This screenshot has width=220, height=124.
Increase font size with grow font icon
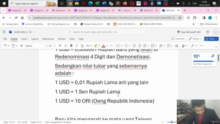(x=60, y=46)
